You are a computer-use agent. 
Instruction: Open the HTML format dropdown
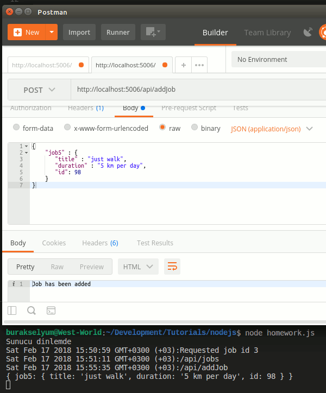click(x=138, y=267)
